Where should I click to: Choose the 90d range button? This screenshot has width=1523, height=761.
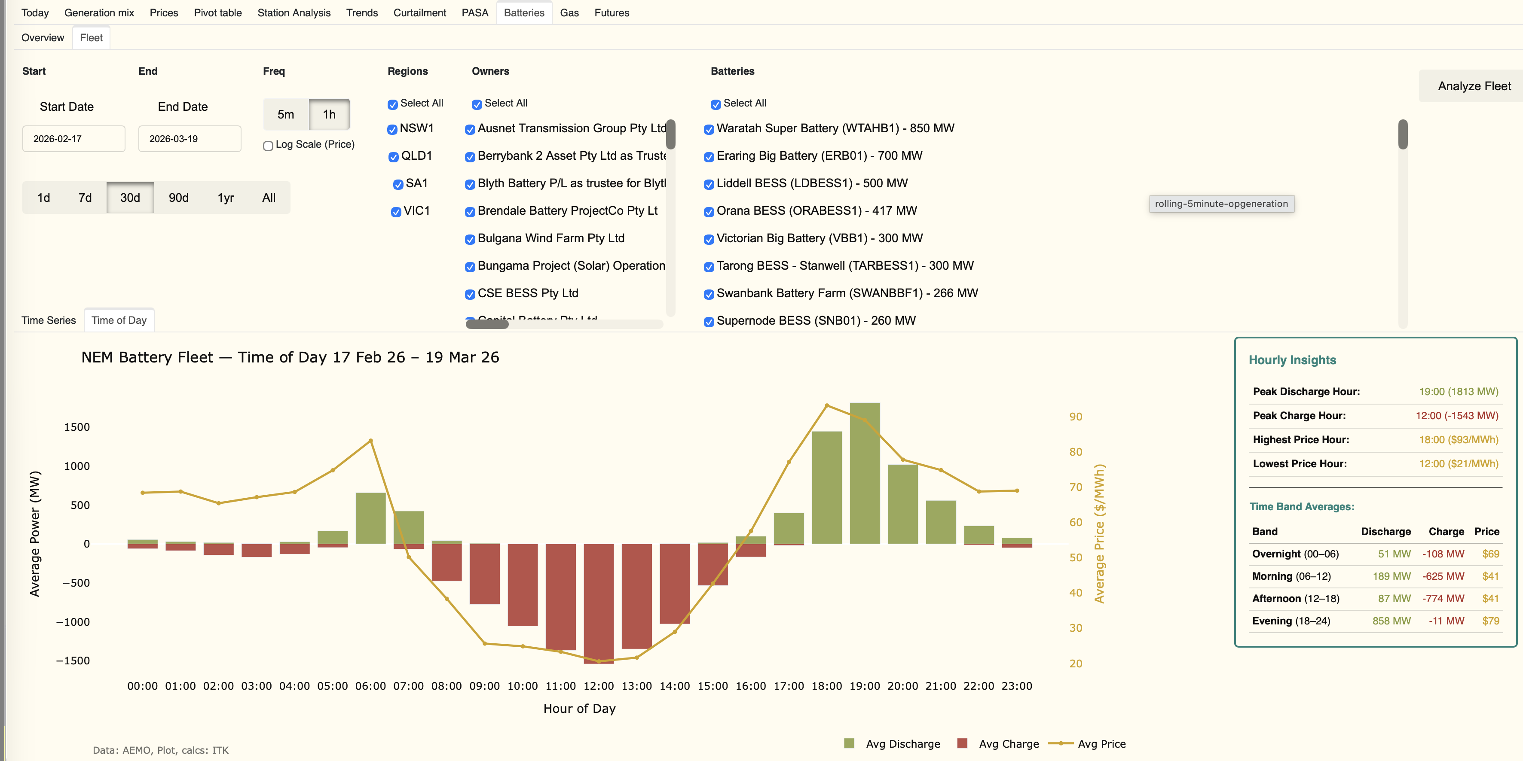pos(178,198)
